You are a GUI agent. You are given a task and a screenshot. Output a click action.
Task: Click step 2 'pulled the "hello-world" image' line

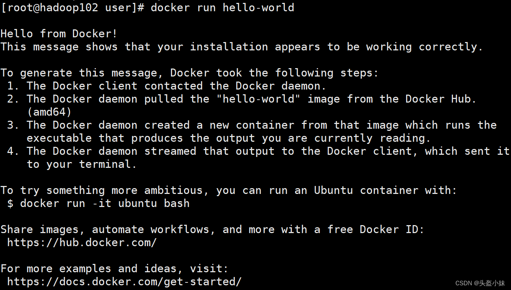(242, 99)
